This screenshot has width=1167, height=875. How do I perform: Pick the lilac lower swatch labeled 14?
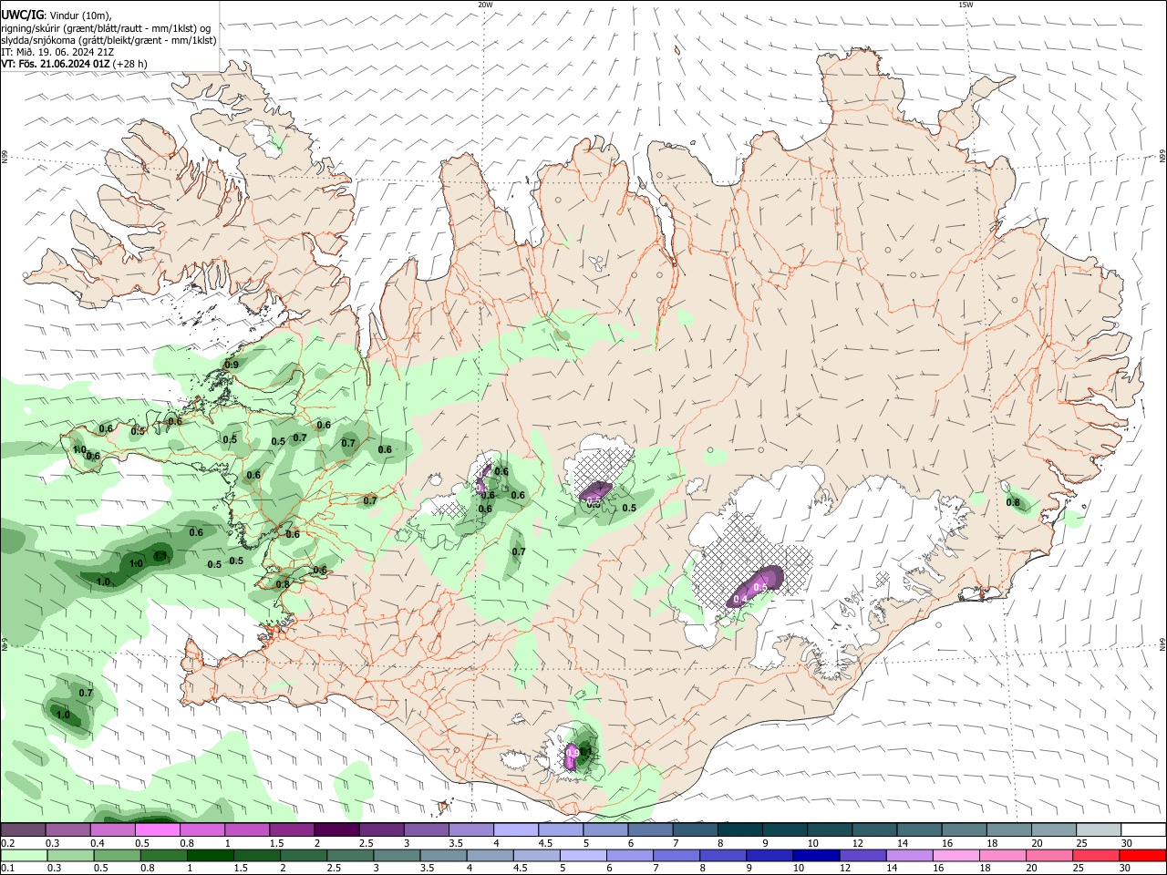point(910,856)
